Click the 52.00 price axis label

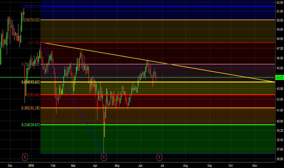coord(280,2)
